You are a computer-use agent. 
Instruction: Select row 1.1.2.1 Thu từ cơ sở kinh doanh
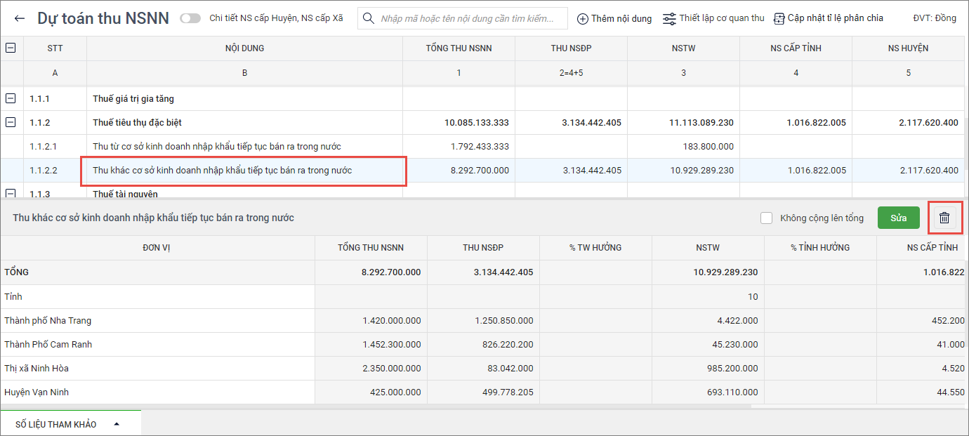[216, 147]
